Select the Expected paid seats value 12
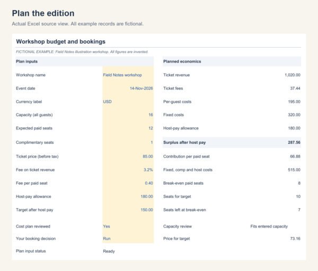Screen dimensions: 318x271 click(x=151, y=128)
